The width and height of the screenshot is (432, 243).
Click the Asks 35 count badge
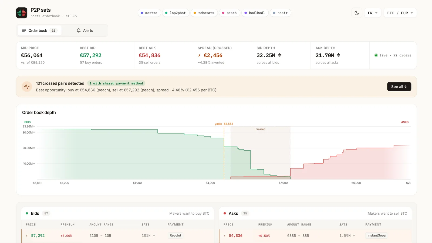245,213
